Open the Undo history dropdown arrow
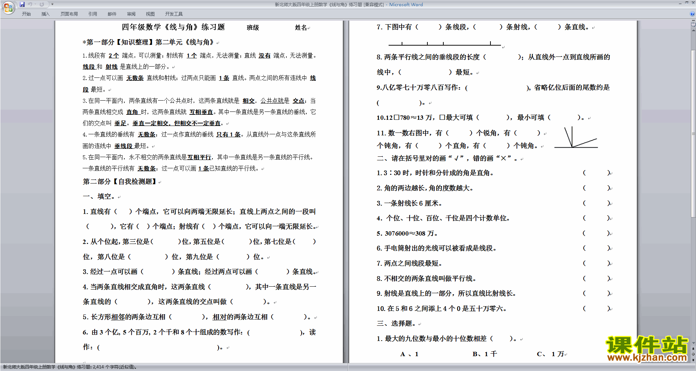 coord(35,4)
